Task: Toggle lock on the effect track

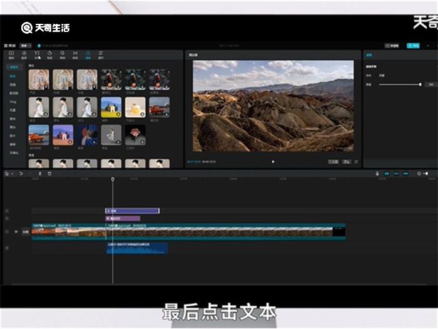Action: (x=7, y=218)
